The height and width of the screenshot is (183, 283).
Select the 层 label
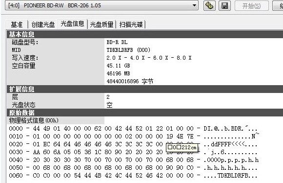click(x=15, y=97)
